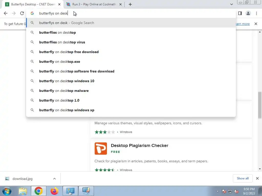262x196 pixels.
Task: Click the browser Back arrow
Action: [x=6, y=13]
